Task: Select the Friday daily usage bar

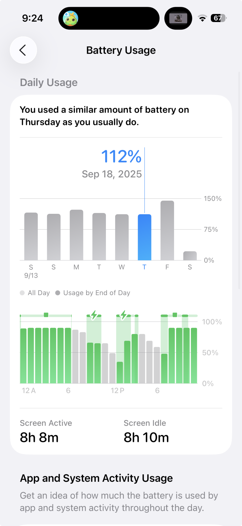Action: point(167,230)
